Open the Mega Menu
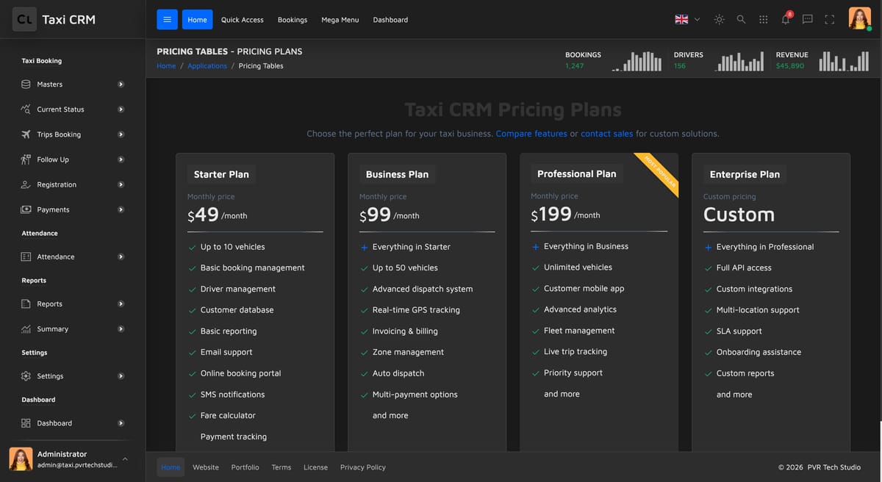This screenshot has height=482, width=882. 340,20
